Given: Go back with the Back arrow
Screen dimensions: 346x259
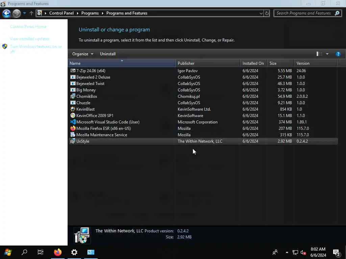Looking at the screenshot, I should [7, 13].
